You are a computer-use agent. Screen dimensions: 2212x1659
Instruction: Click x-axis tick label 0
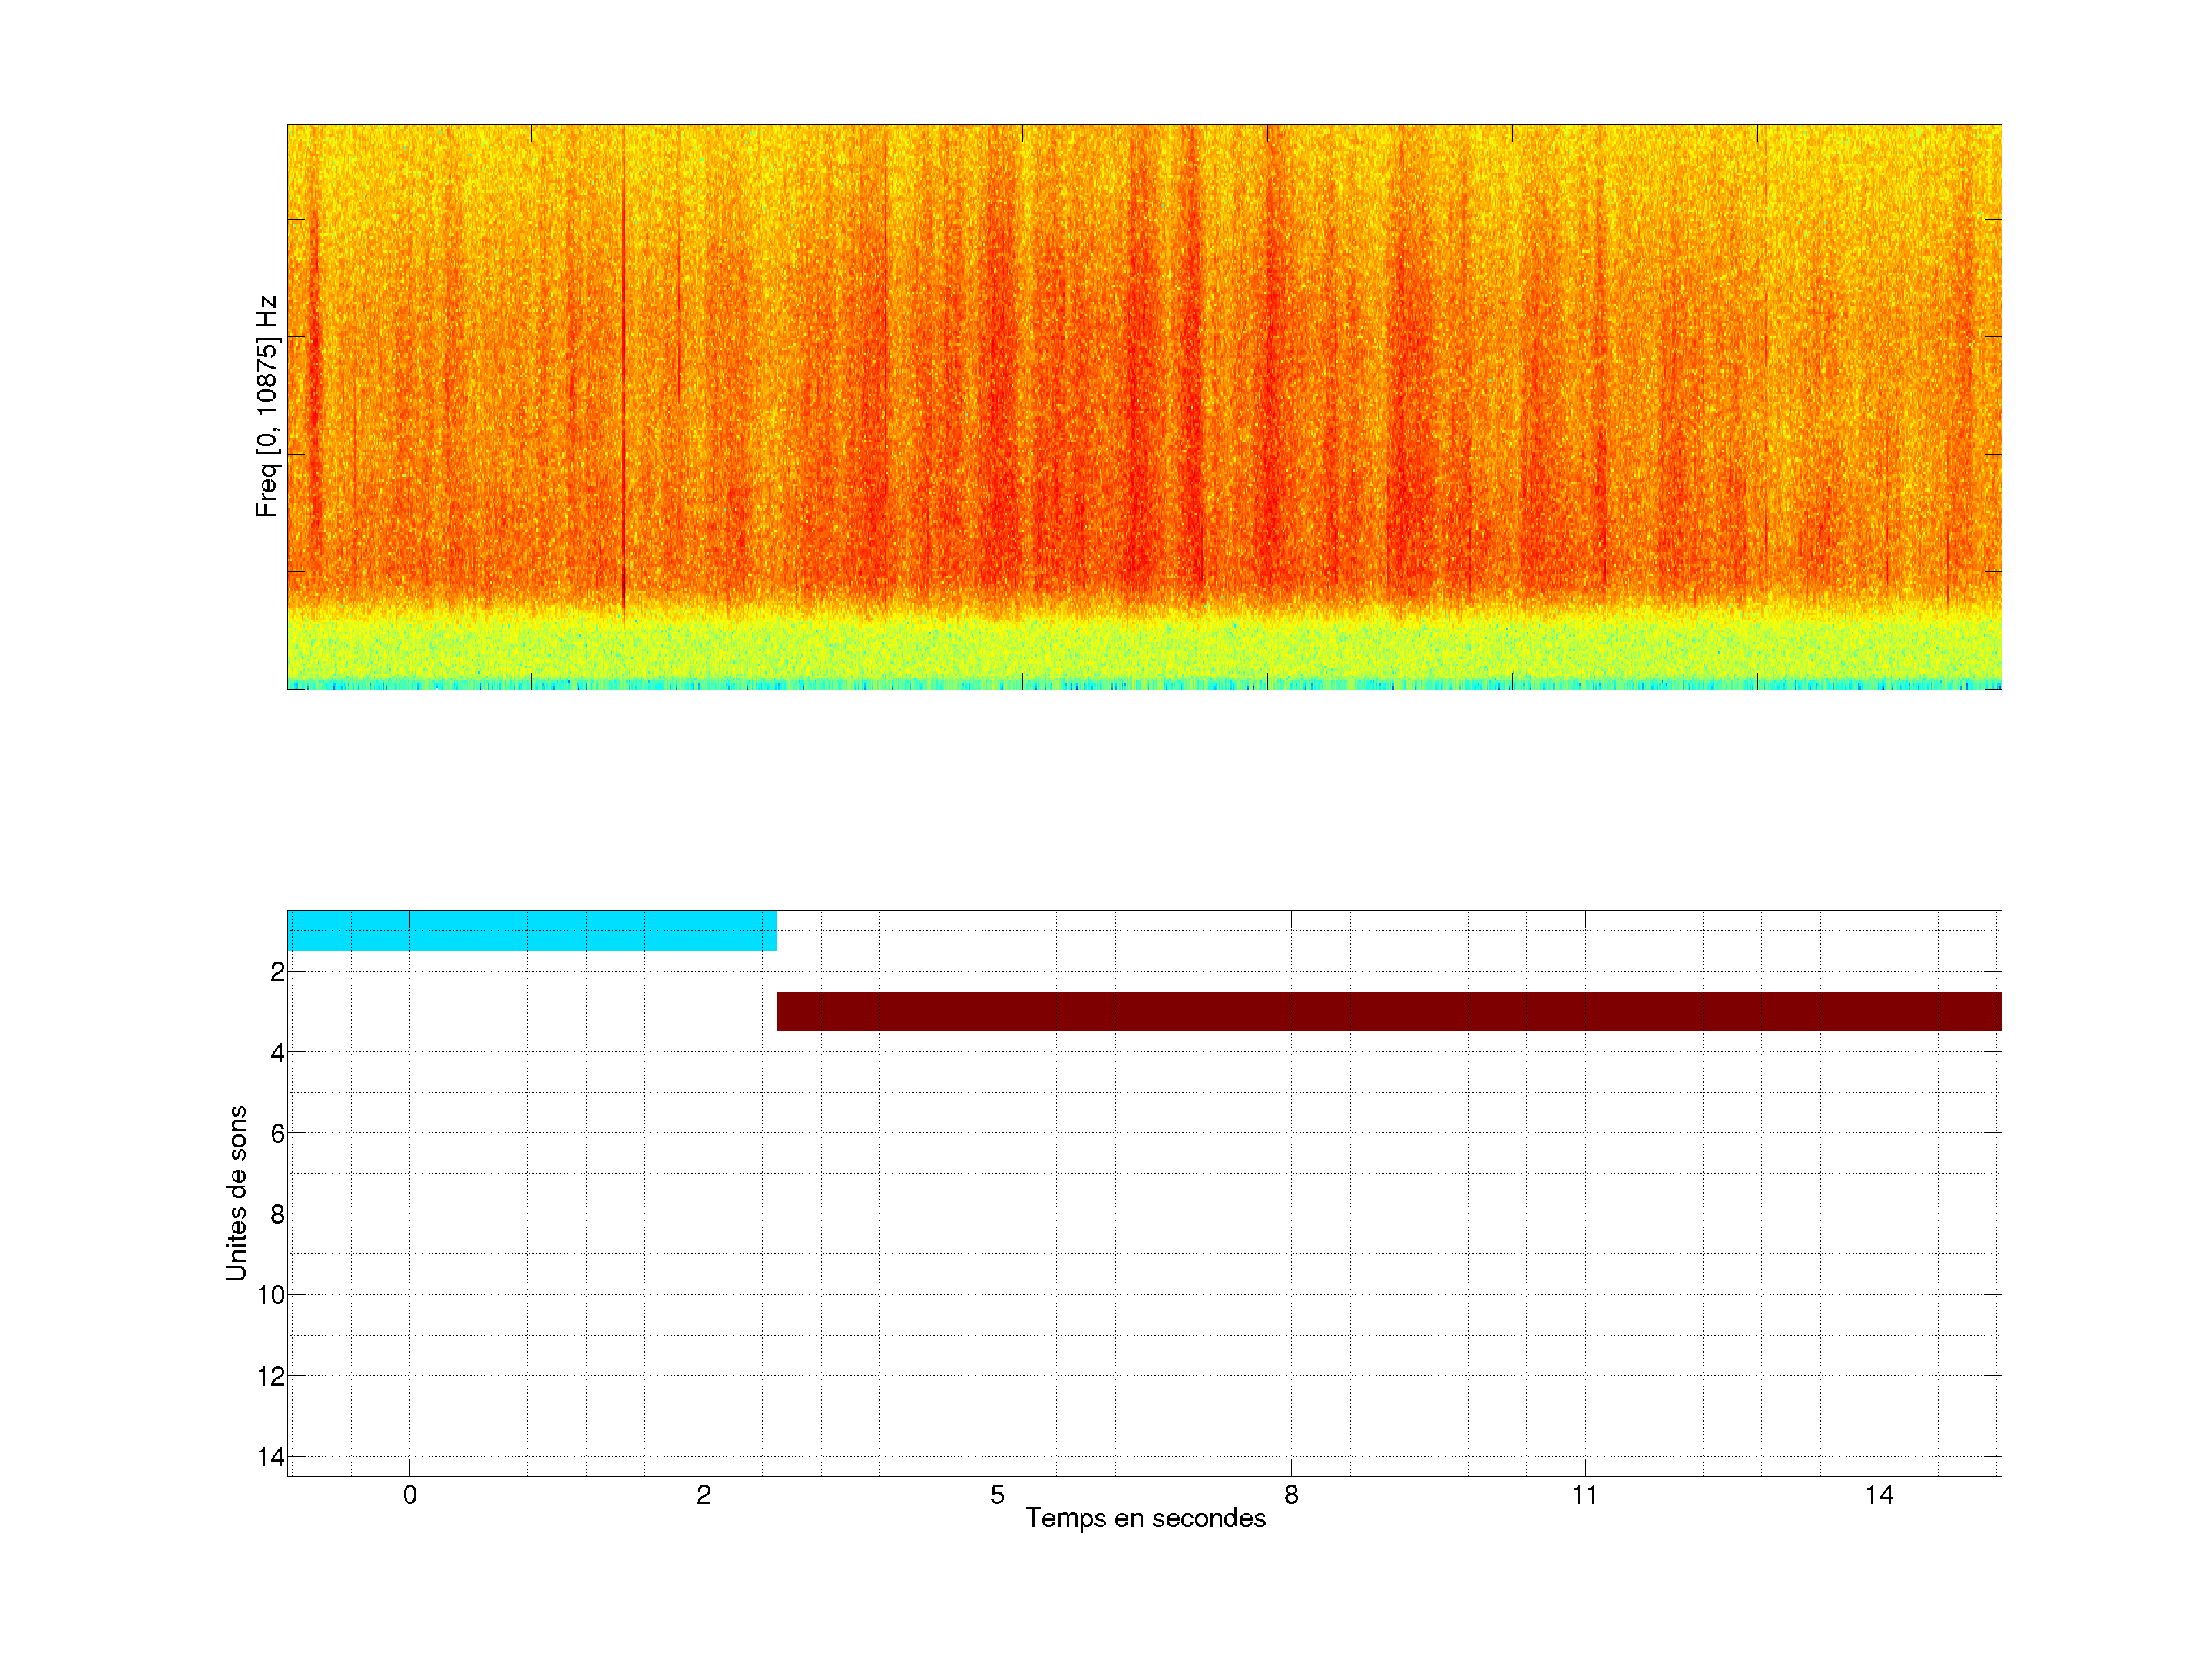pyautogui.click(x=410, y=1495)
